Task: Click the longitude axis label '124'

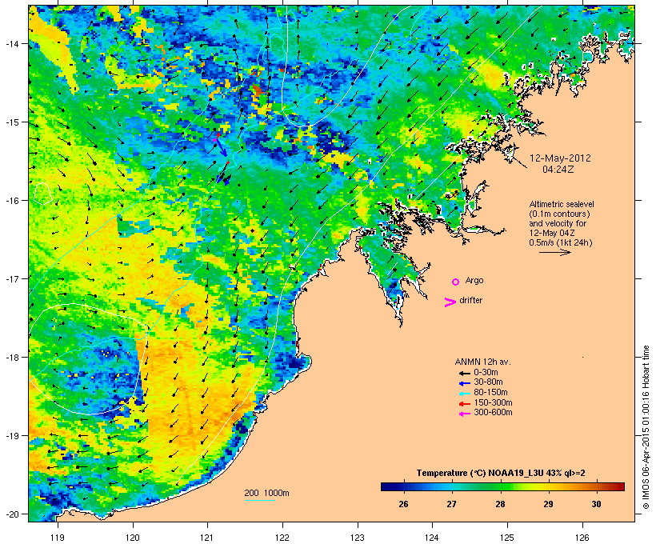Action: point(432,538)
